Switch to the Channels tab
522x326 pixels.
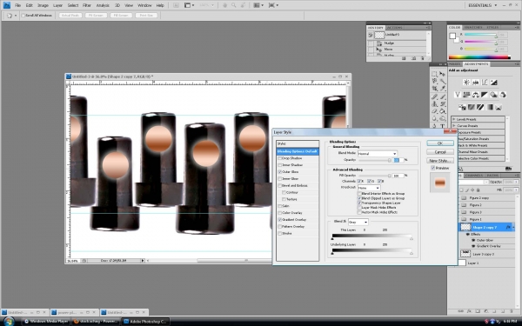(x=474, y=176)
